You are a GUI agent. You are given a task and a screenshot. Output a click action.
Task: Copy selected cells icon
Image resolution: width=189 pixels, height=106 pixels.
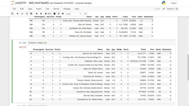(27, 14)
